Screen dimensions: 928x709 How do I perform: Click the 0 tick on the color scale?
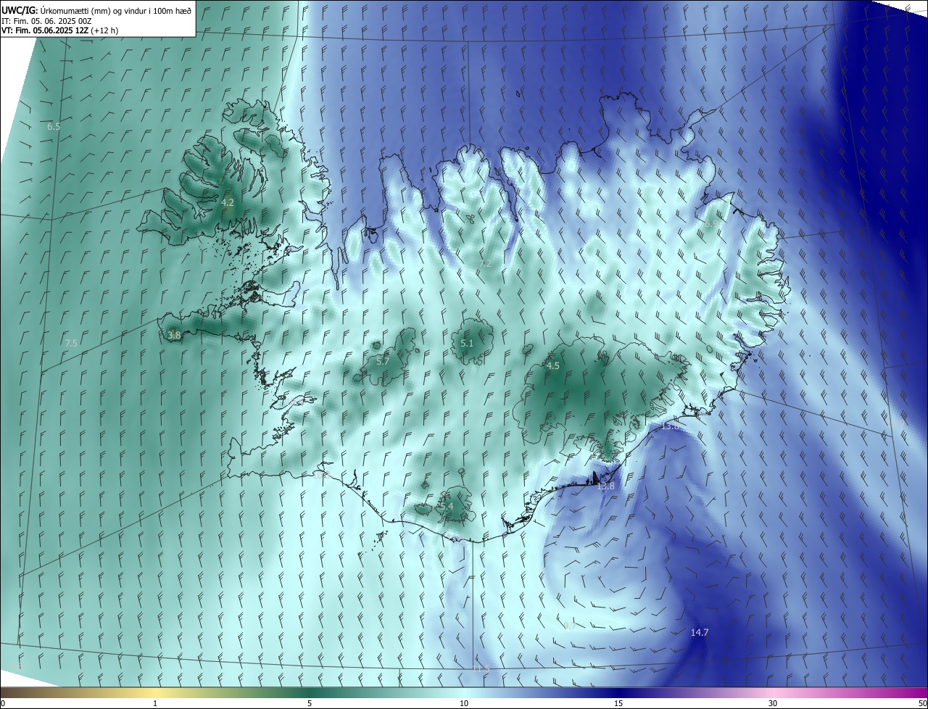tap(3, 703)
